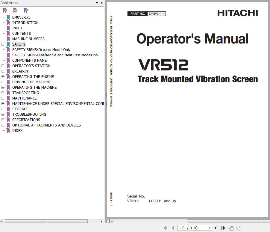Select the STORAGE bookmark text

(20, 109)
